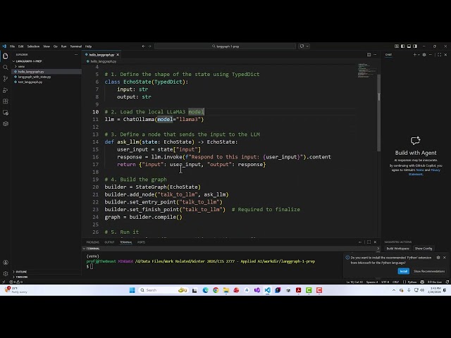Screen dimensions: 451x338
Task: Open the Copilot chat icon in title bar
Action: [302, 46]
